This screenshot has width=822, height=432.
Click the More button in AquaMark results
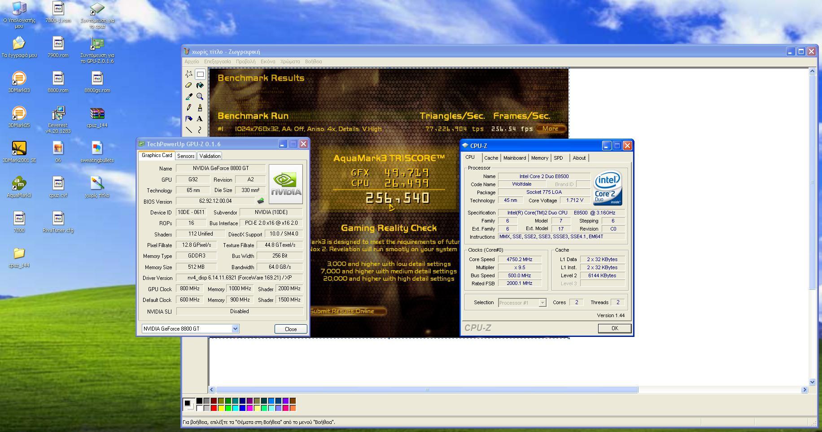point(551,129)
